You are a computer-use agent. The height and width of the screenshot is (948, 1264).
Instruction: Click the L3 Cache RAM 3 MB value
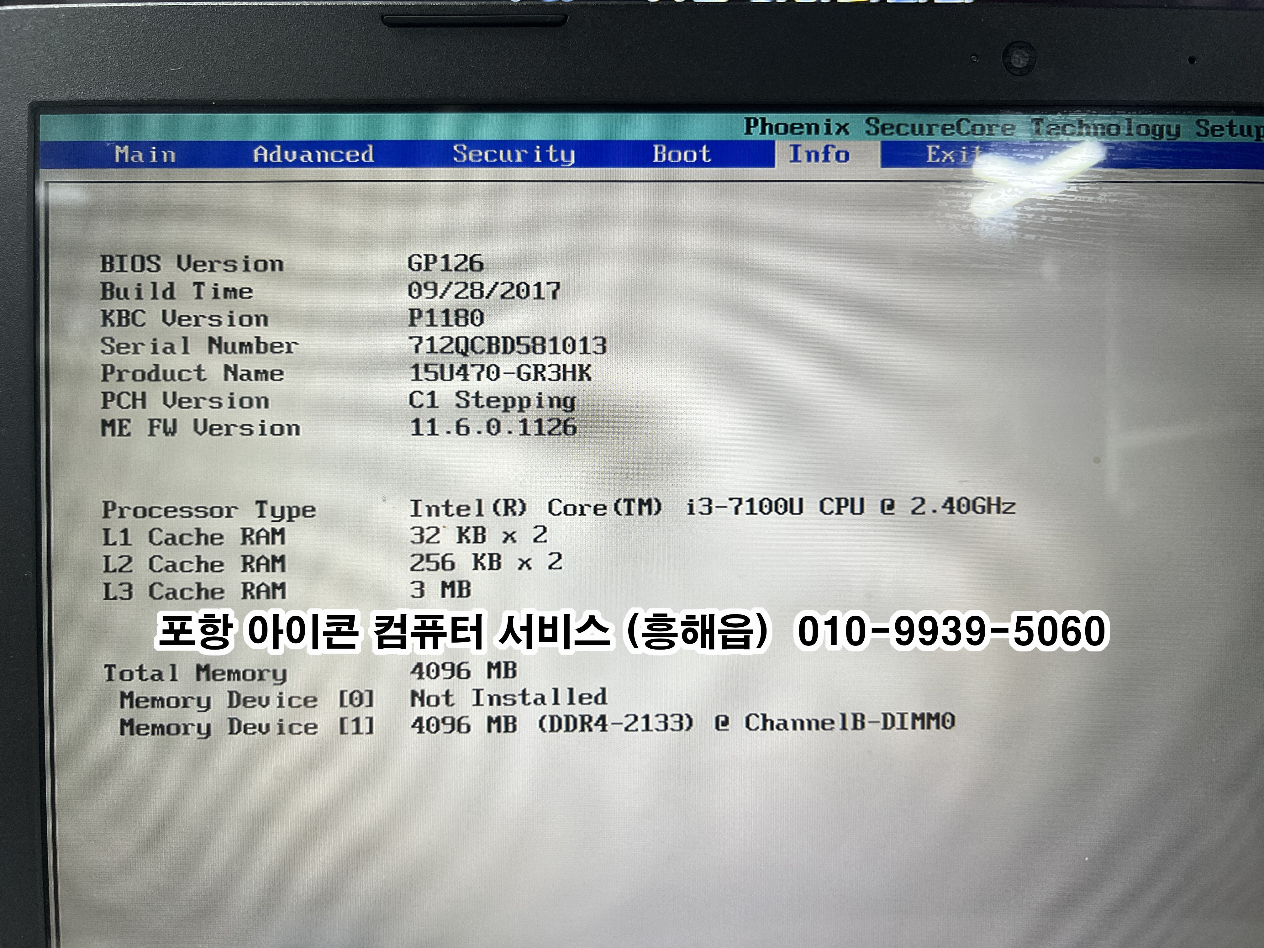(440, 590)
